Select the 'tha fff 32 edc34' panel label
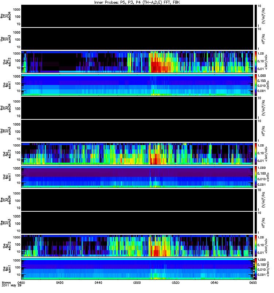The image size is (274, 293). 5,16
